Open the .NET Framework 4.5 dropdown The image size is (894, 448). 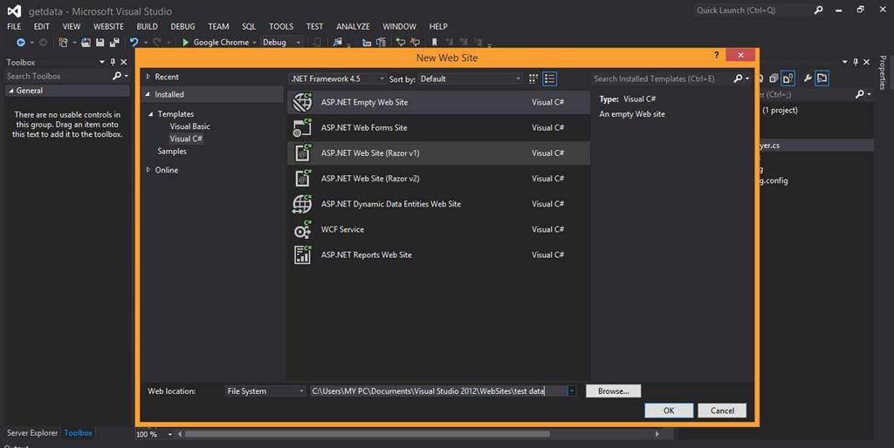338,78
